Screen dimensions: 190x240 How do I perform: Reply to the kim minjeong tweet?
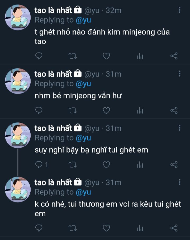click(39, 56)
